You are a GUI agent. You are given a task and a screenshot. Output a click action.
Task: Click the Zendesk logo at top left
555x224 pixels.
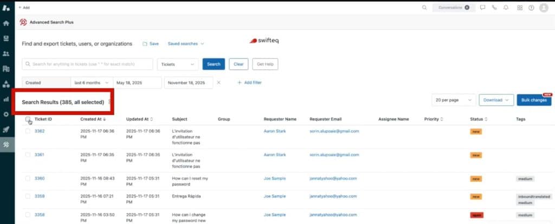(x=5, y=8)
